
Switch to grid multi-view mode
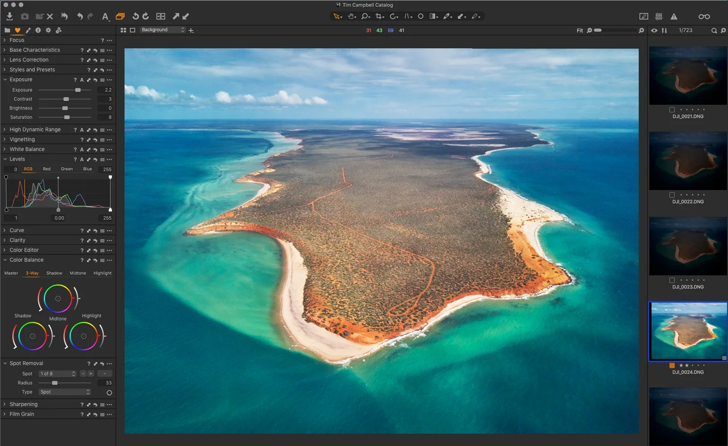(123, 30)
